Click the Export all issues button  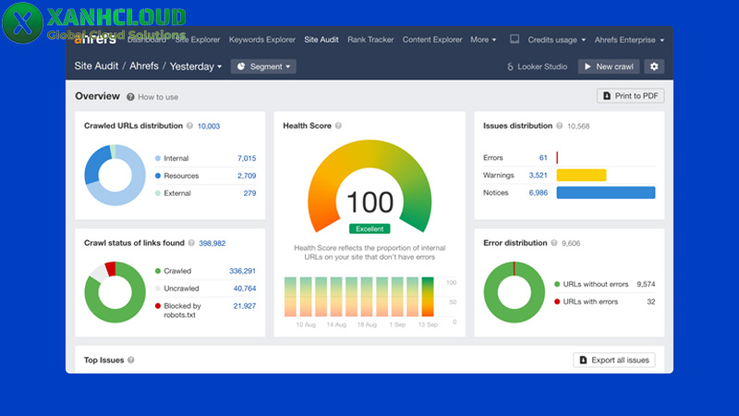click(613, 360)
